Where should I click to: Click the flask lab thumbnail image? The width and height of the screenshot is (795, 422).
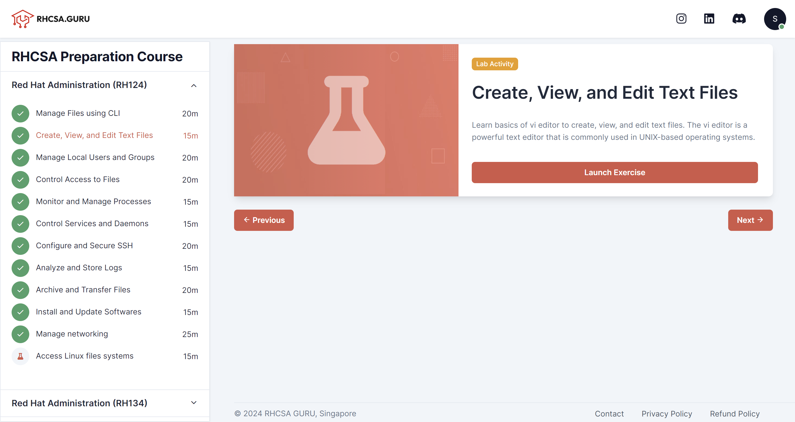[x=346, y=120]
